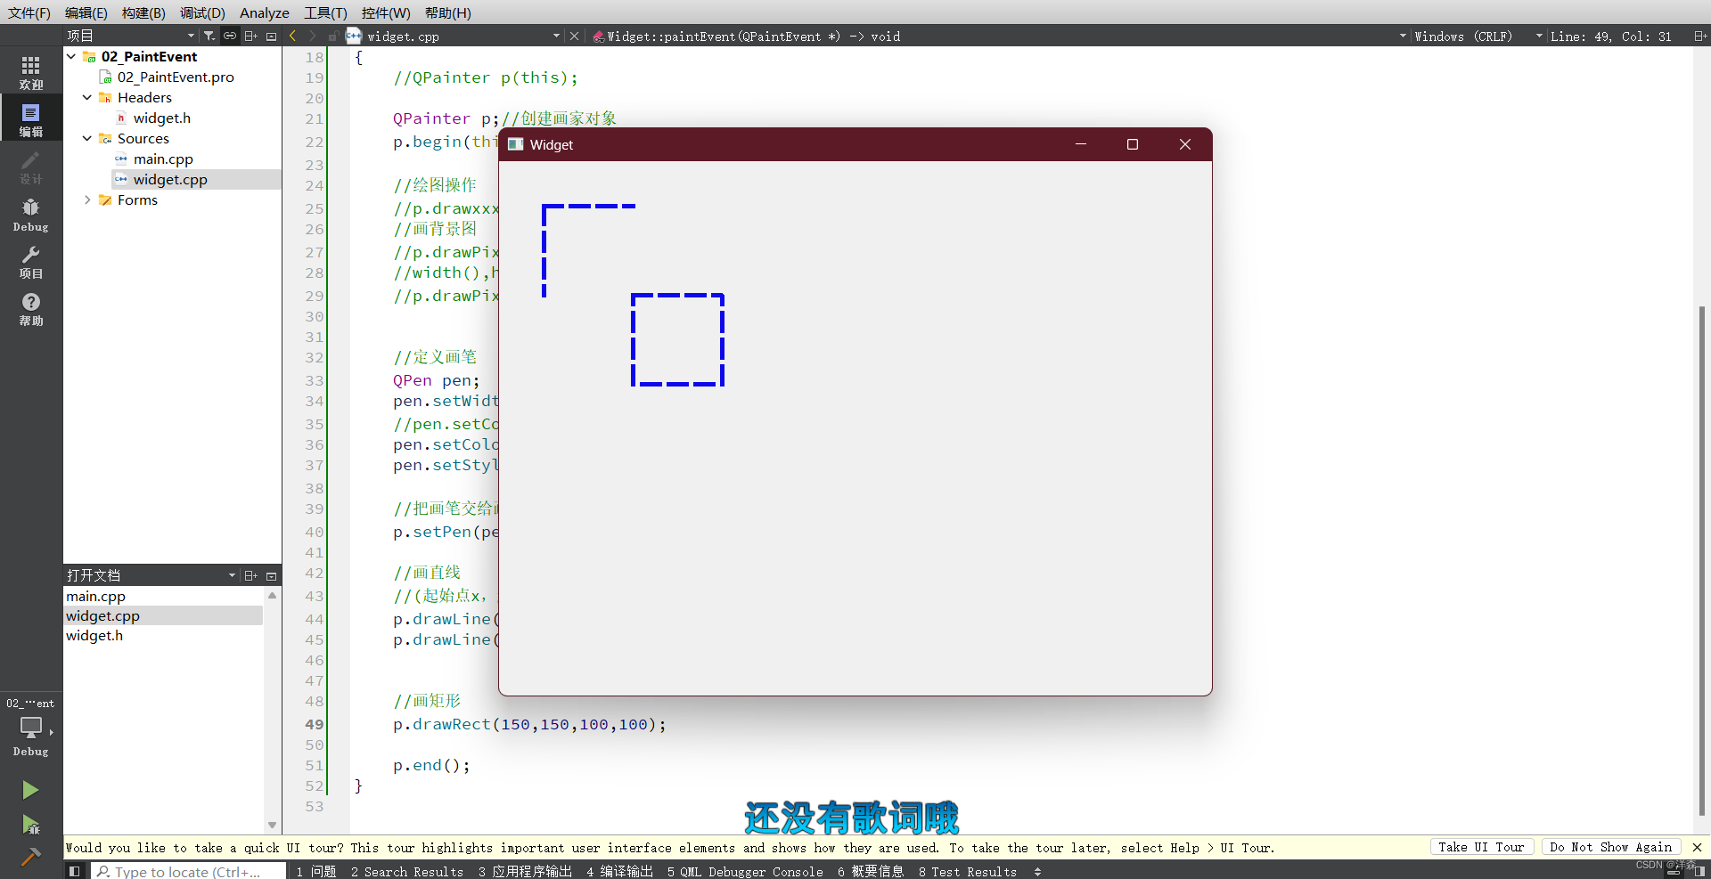1711x879 pixels.
Task: Open the 2 Search Results pane
Action: pyautogui.click(x=407, y=871)
